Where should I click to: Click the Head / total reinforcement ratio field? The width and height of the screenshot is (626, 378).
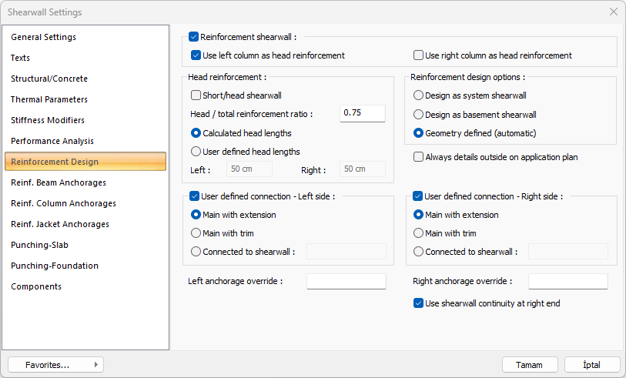362,114
